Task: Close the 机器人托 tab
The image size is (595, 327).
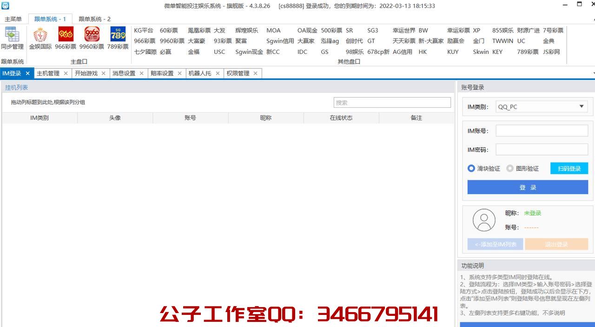Action: click(218, 73)
